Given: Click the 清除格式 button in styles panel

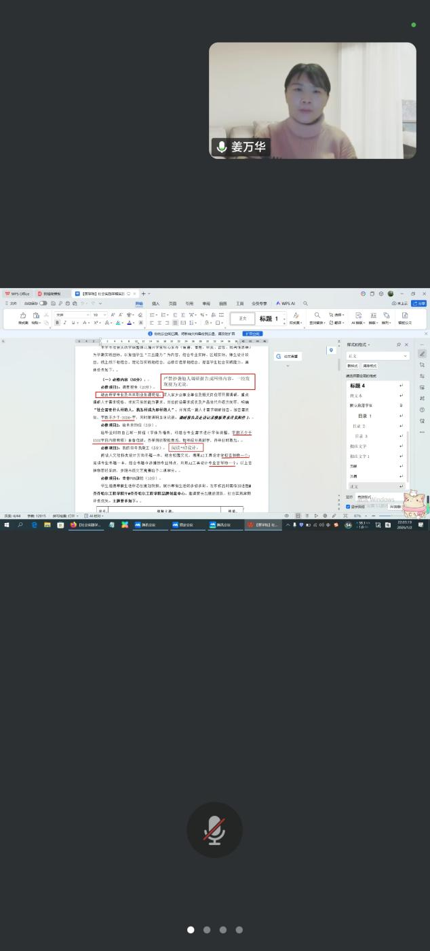Looking at the screenshot, I should pos(370,366).
